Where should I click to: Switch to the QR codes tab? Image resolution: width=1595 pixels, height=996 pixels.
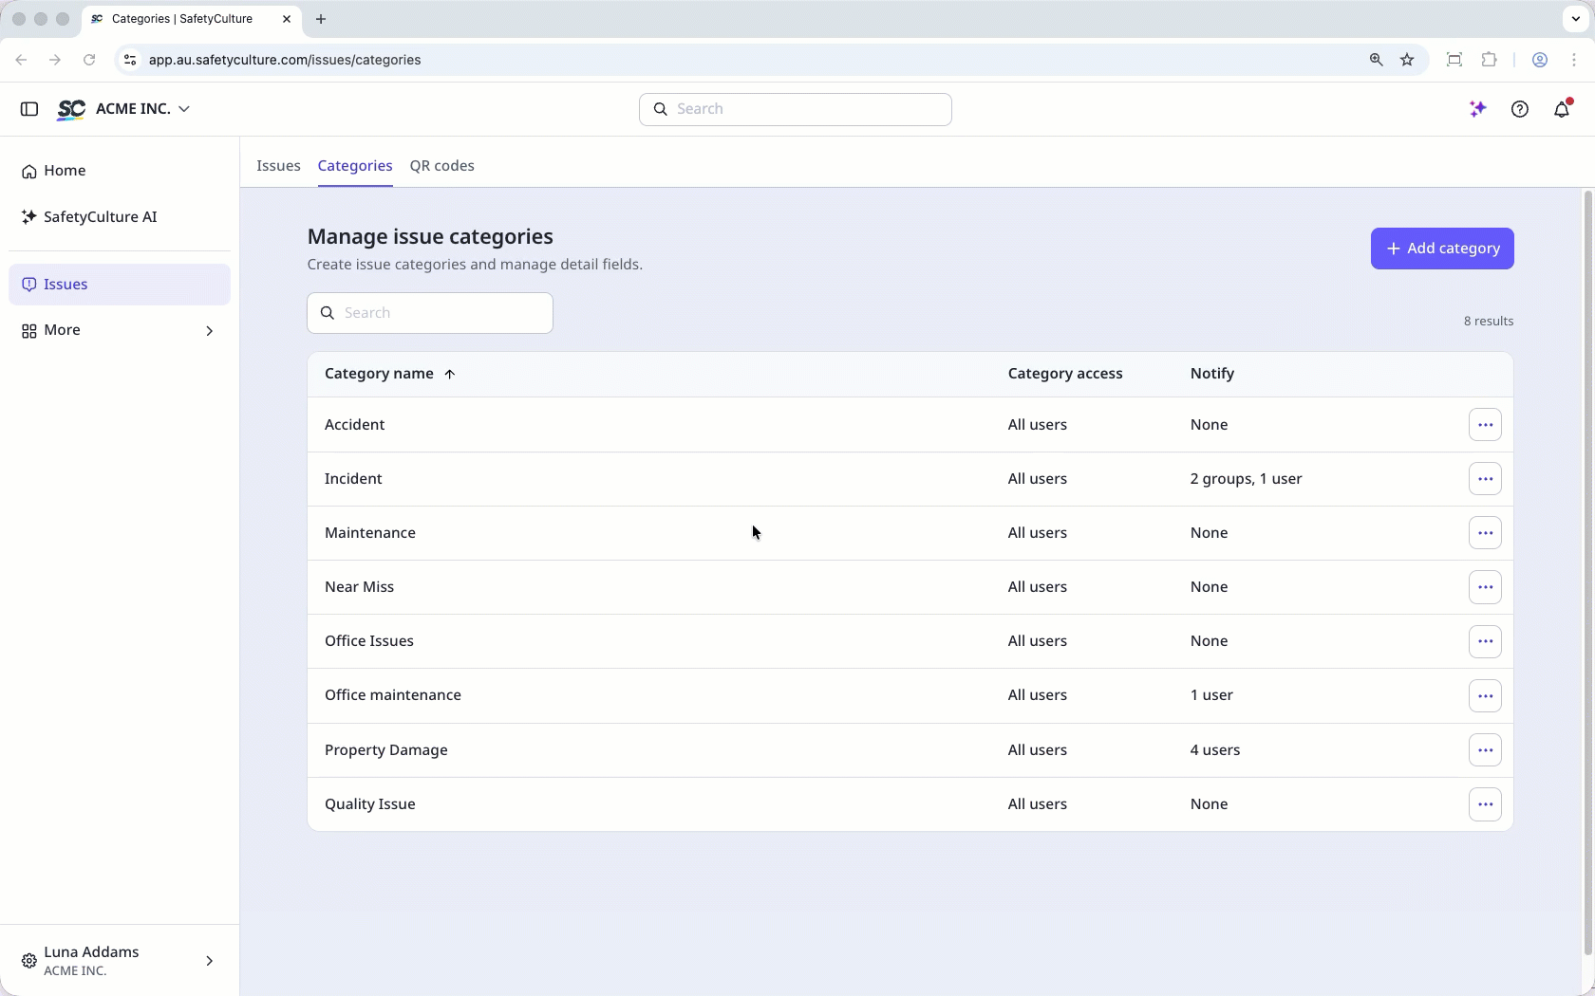[x=442, y=166]
